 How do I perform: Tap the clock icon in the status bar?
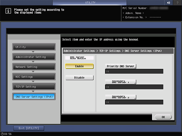pyautogui.click(x=2, y=134)
